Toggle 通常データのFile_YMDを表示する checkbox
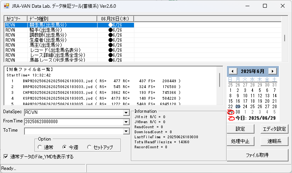This screenshot has width=292, height=173. click(x=6, y=156)
